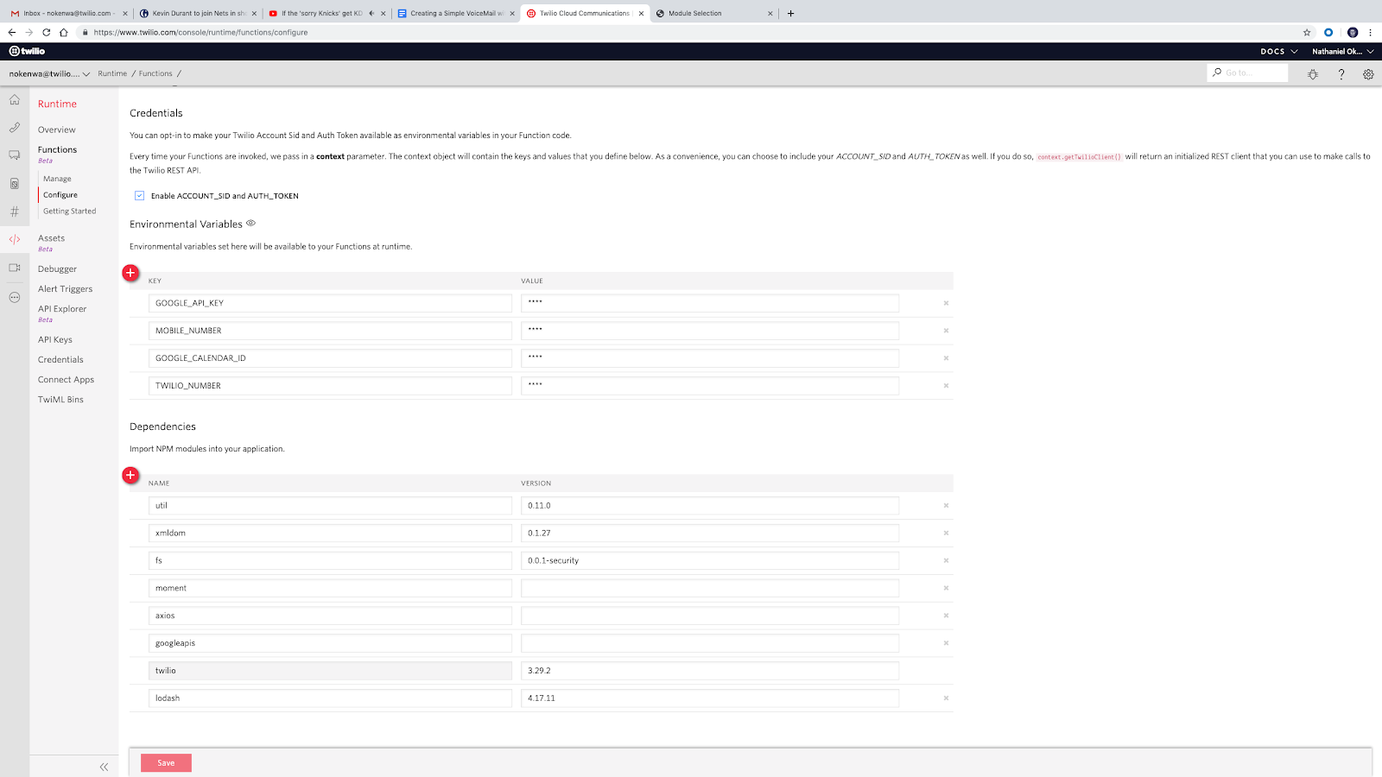The width and height of the screenshot is (1382, 777).
Task: Add a new environmental variable row
Action: pyautogui.click(x=130, y=273)
